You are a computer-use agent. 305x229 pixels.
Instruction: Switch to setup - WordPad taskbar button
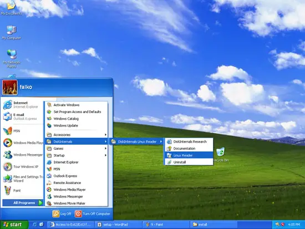click(118, 225)
